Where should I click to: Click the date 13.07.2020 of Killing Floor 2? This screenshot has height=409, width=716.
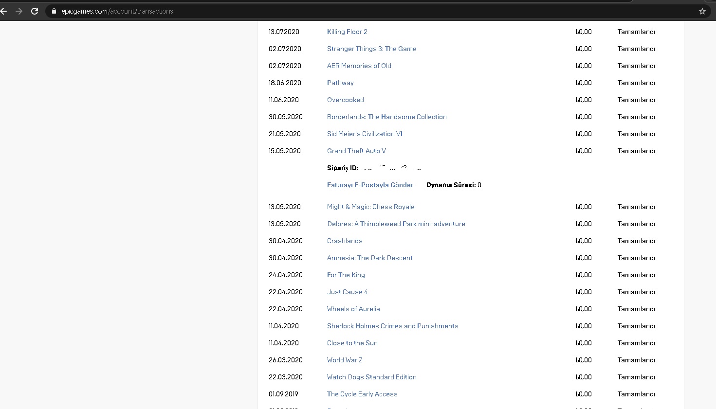(x=284, y=32)
